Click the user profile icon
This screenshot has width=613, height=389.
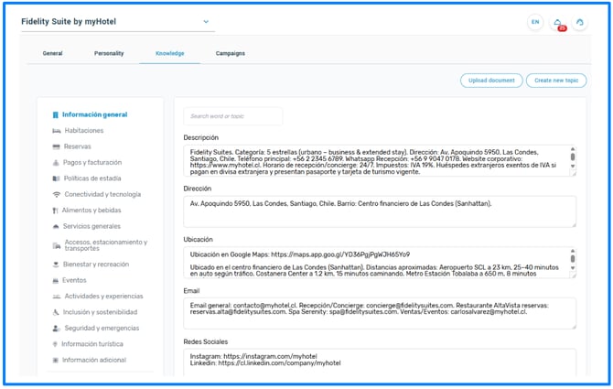(x=580, y=23)
